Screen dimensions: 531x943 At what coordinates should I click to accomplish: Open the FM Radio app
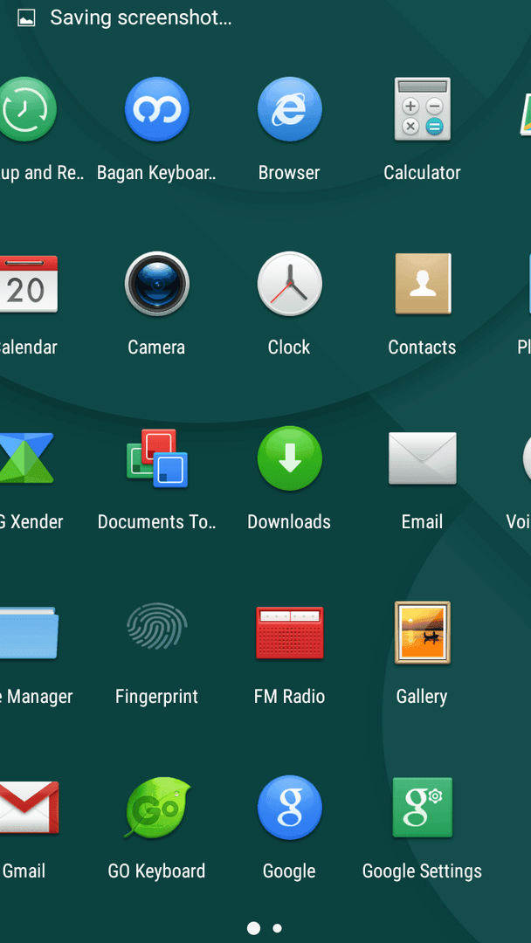[289, 633]
